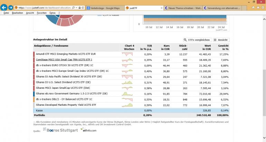Click ETFs vergleichen button
This screenshot has height=142, width=266.
click(x=197, y=40)
